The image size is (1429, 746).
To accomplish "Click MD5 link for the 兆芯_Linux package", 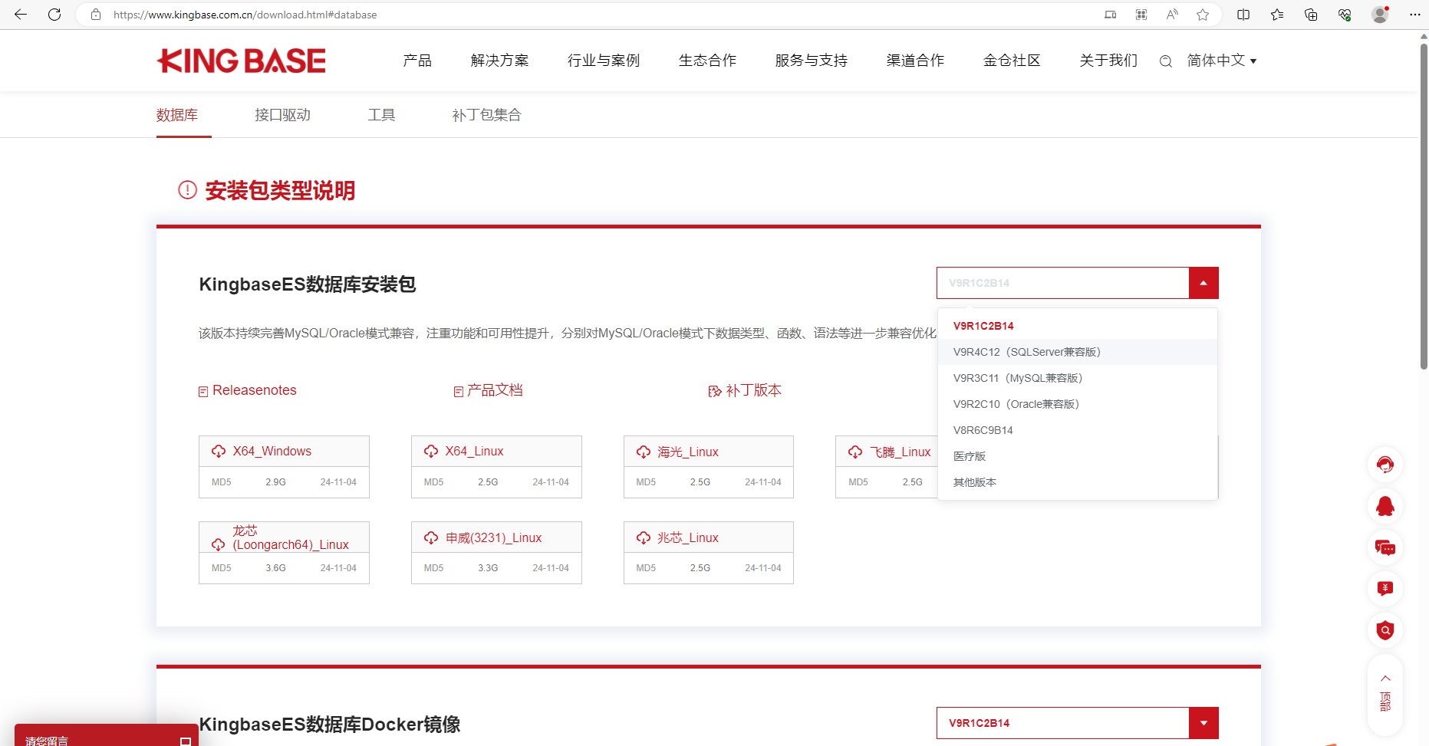I will tap(645, 567).
